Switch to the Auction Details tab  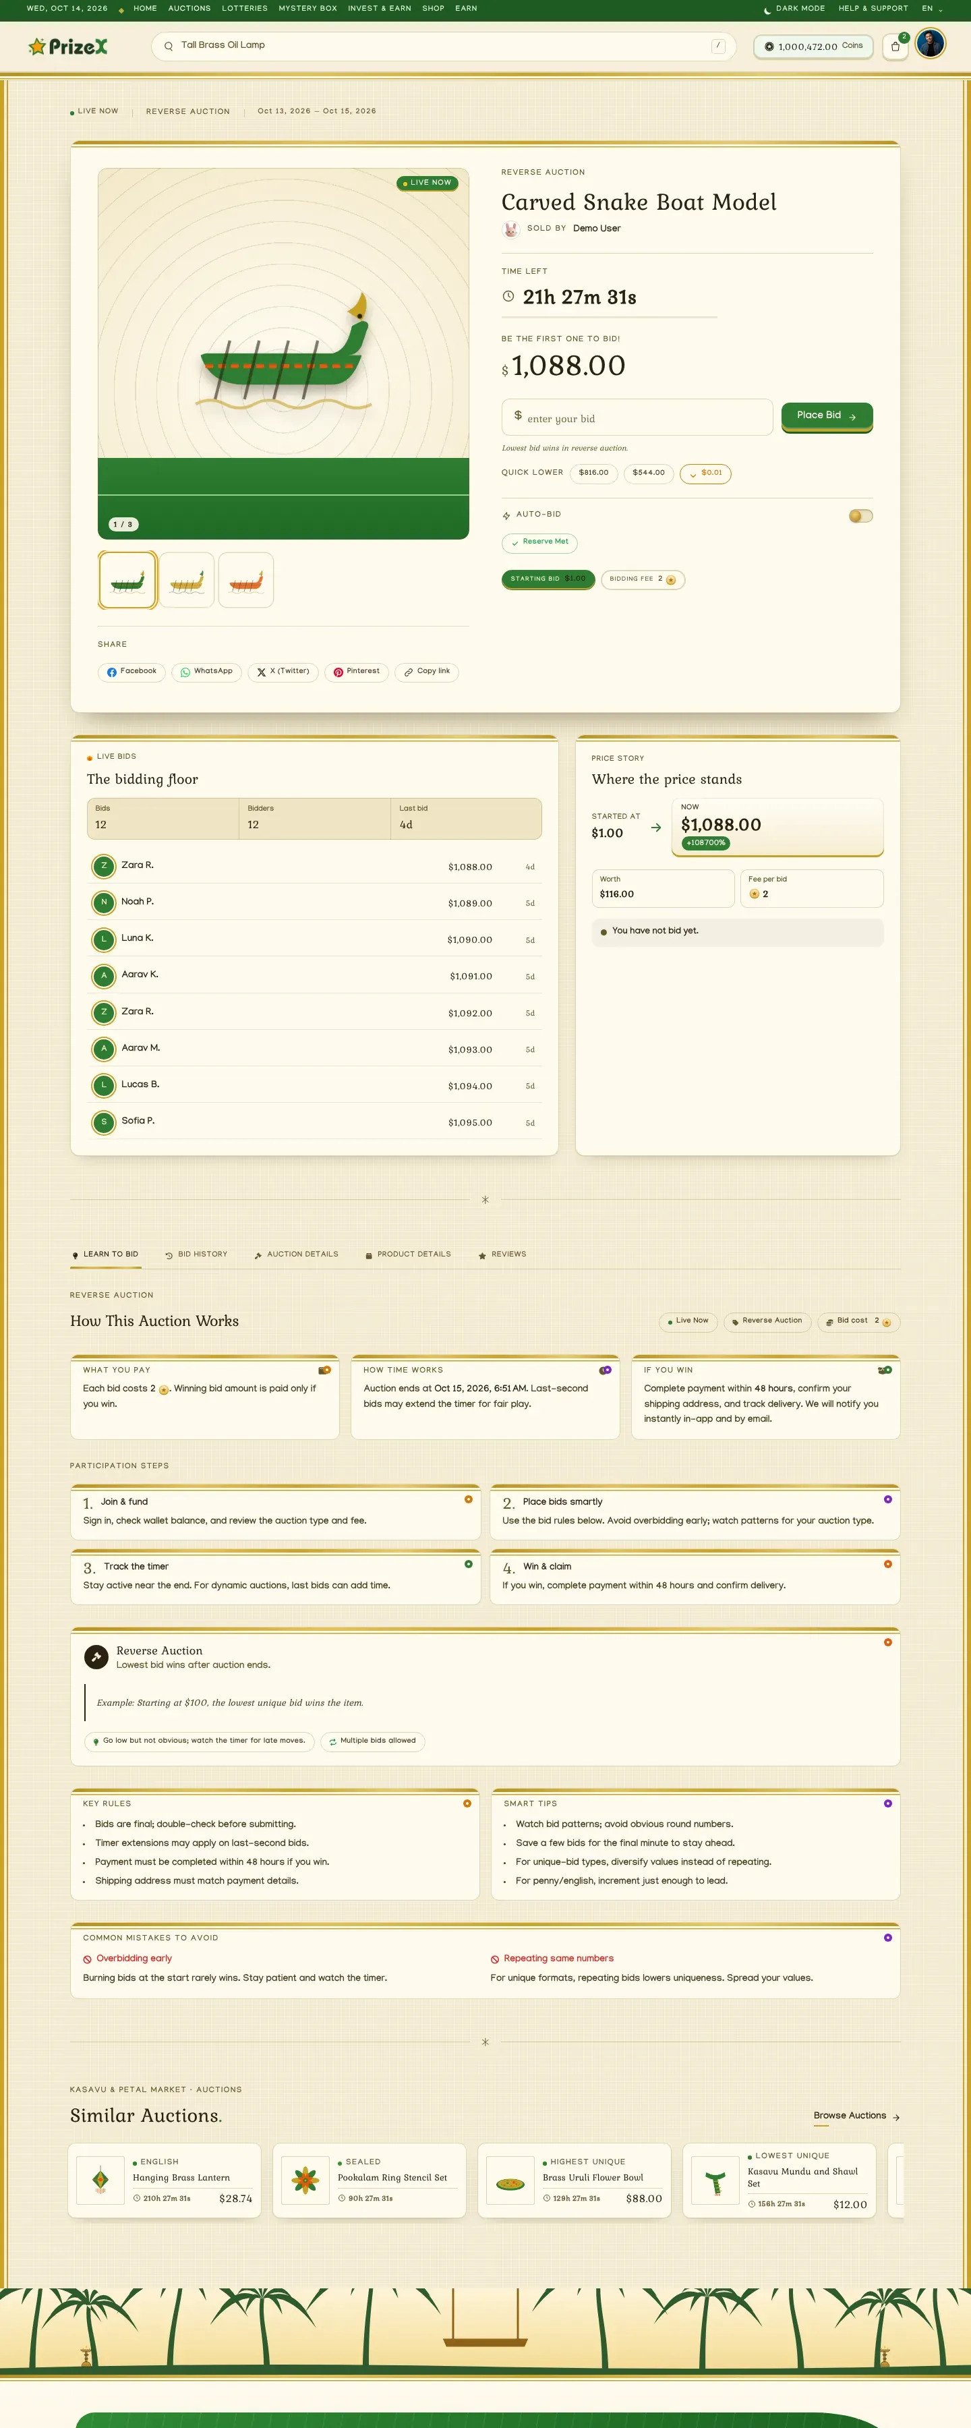[x=296, y=1254]
